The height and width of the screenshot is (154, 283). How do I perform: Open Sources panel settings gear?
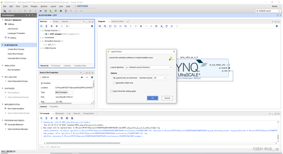click(92, 26)
